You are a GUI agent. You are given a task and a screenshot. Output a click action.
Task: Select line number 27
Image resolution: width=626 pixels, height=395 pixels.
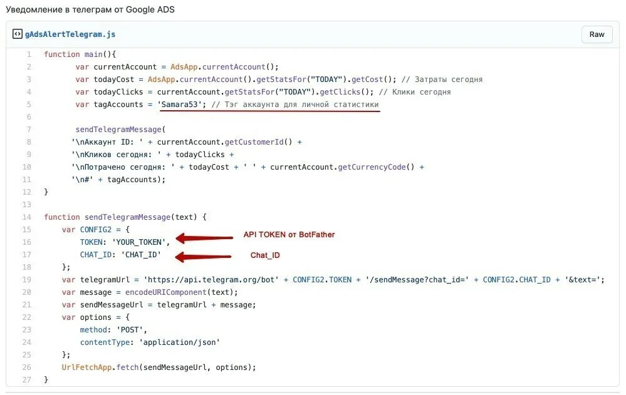coord(27,380)
